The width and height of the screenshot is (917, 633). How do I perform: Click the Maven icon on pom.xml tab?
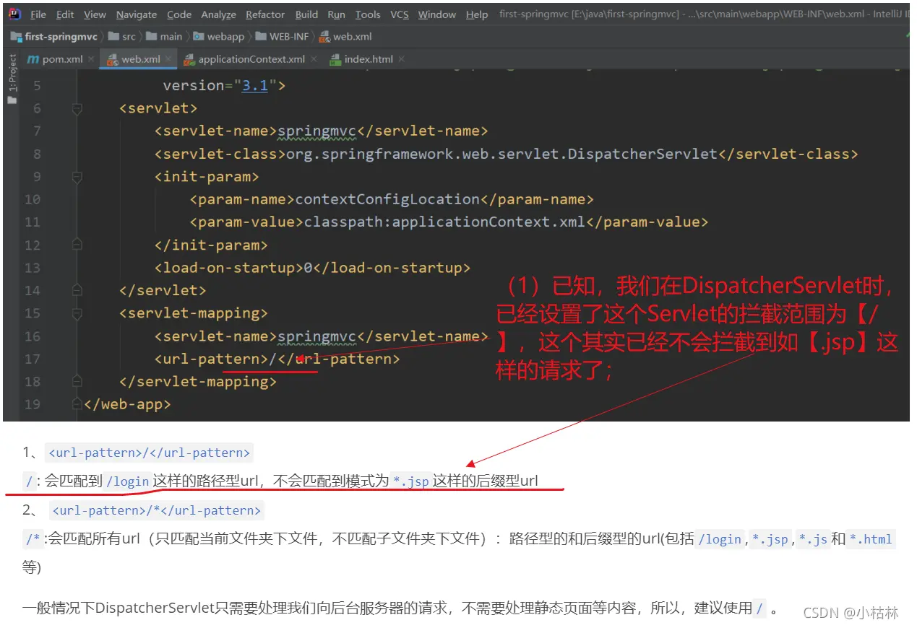pos(33,59)
